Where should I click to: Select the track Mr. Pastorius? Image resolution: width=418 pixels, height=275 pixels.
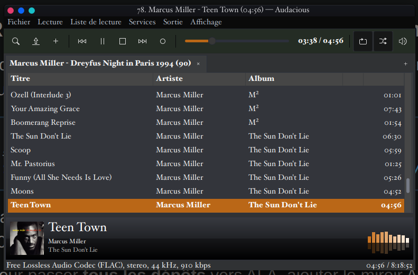tap(33, 164)
